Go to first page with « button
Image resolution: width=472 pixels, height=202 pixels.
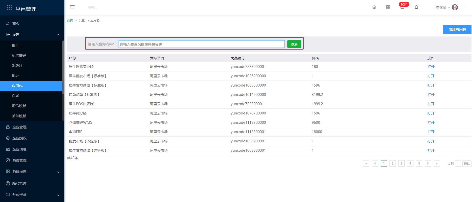[366, 164]
